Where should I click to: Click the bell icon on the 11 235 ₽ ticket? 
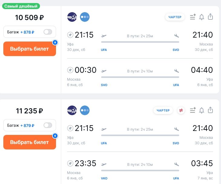pyautogui.click(x=202, y=110)
